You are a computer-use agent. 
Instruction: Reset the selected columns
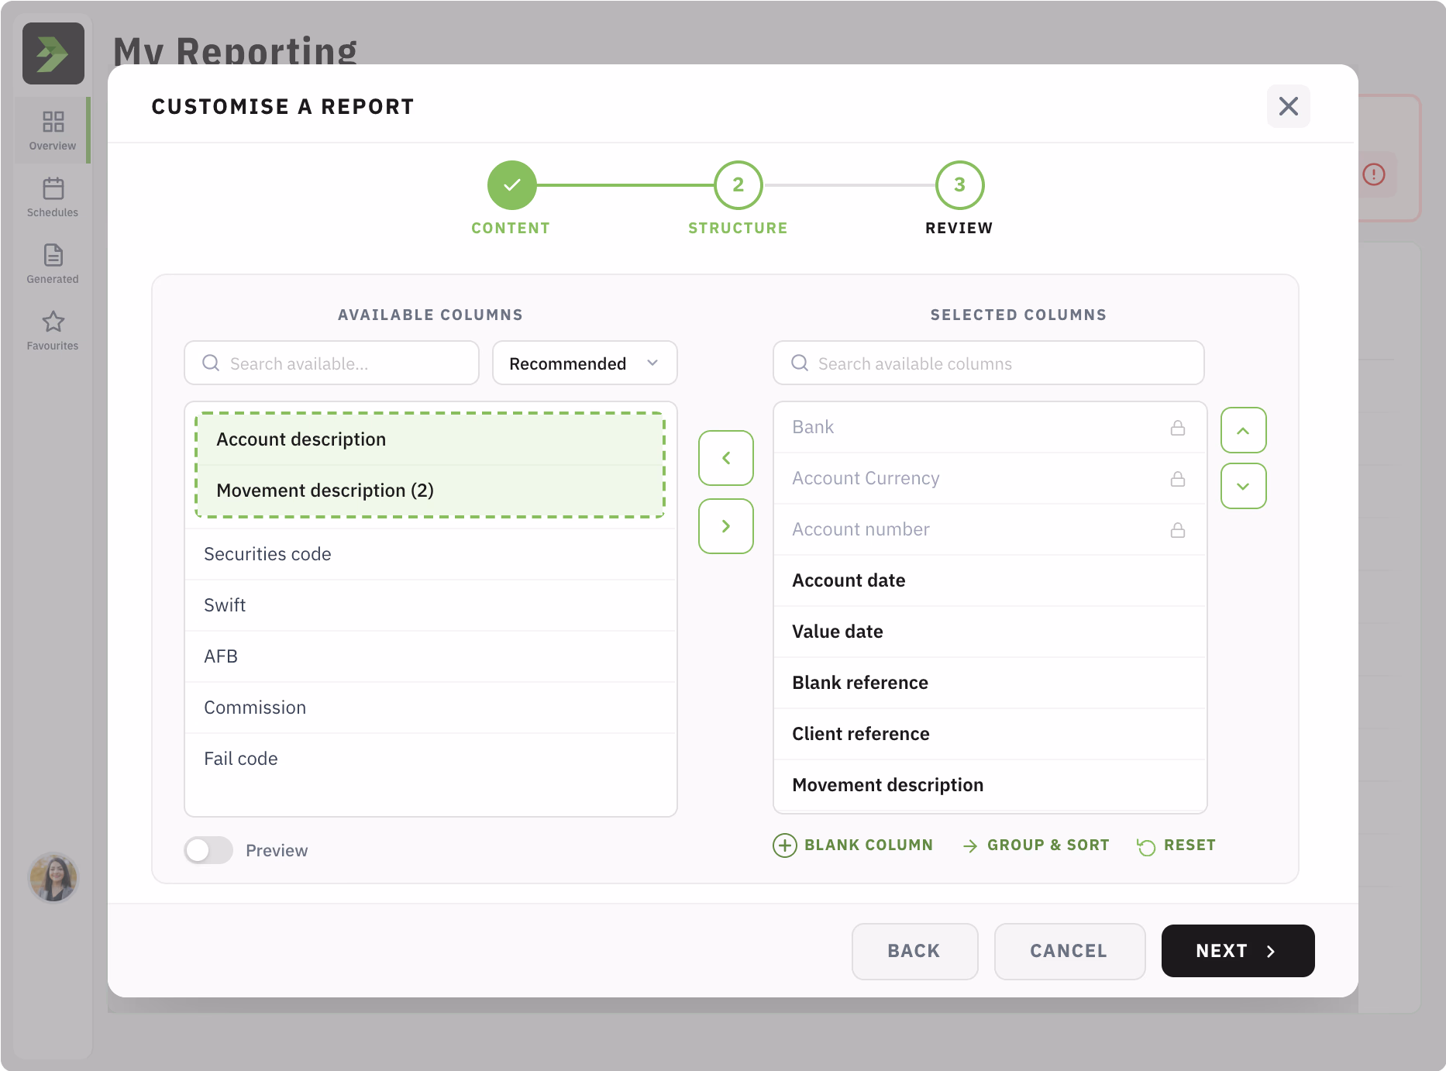tap(1176, 845)
